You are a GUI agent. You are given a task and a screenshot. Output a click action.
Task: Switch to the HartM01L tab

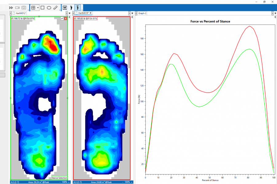point(20,13)
